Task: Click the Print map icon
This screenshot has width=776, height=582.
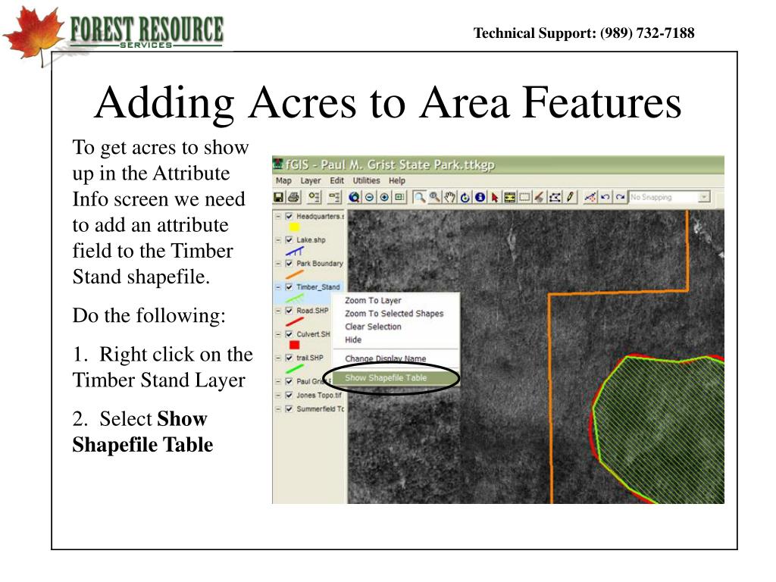Action: [294, 198]
